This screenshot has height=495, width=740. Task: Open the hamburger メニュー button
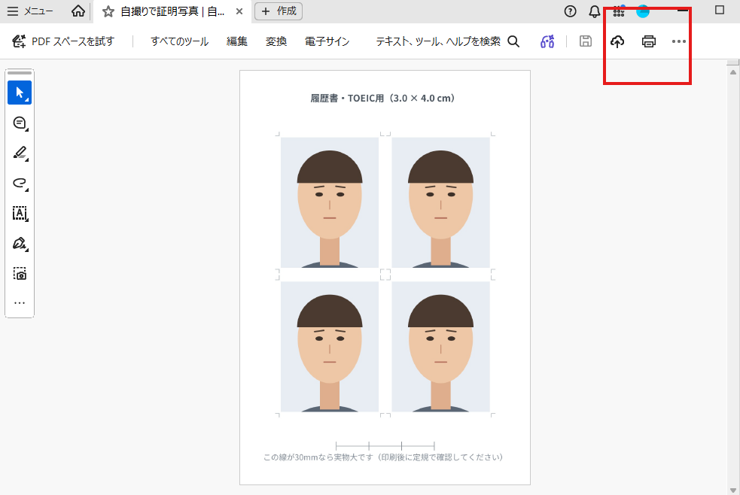pyautogui.click(x=29, y=11)
